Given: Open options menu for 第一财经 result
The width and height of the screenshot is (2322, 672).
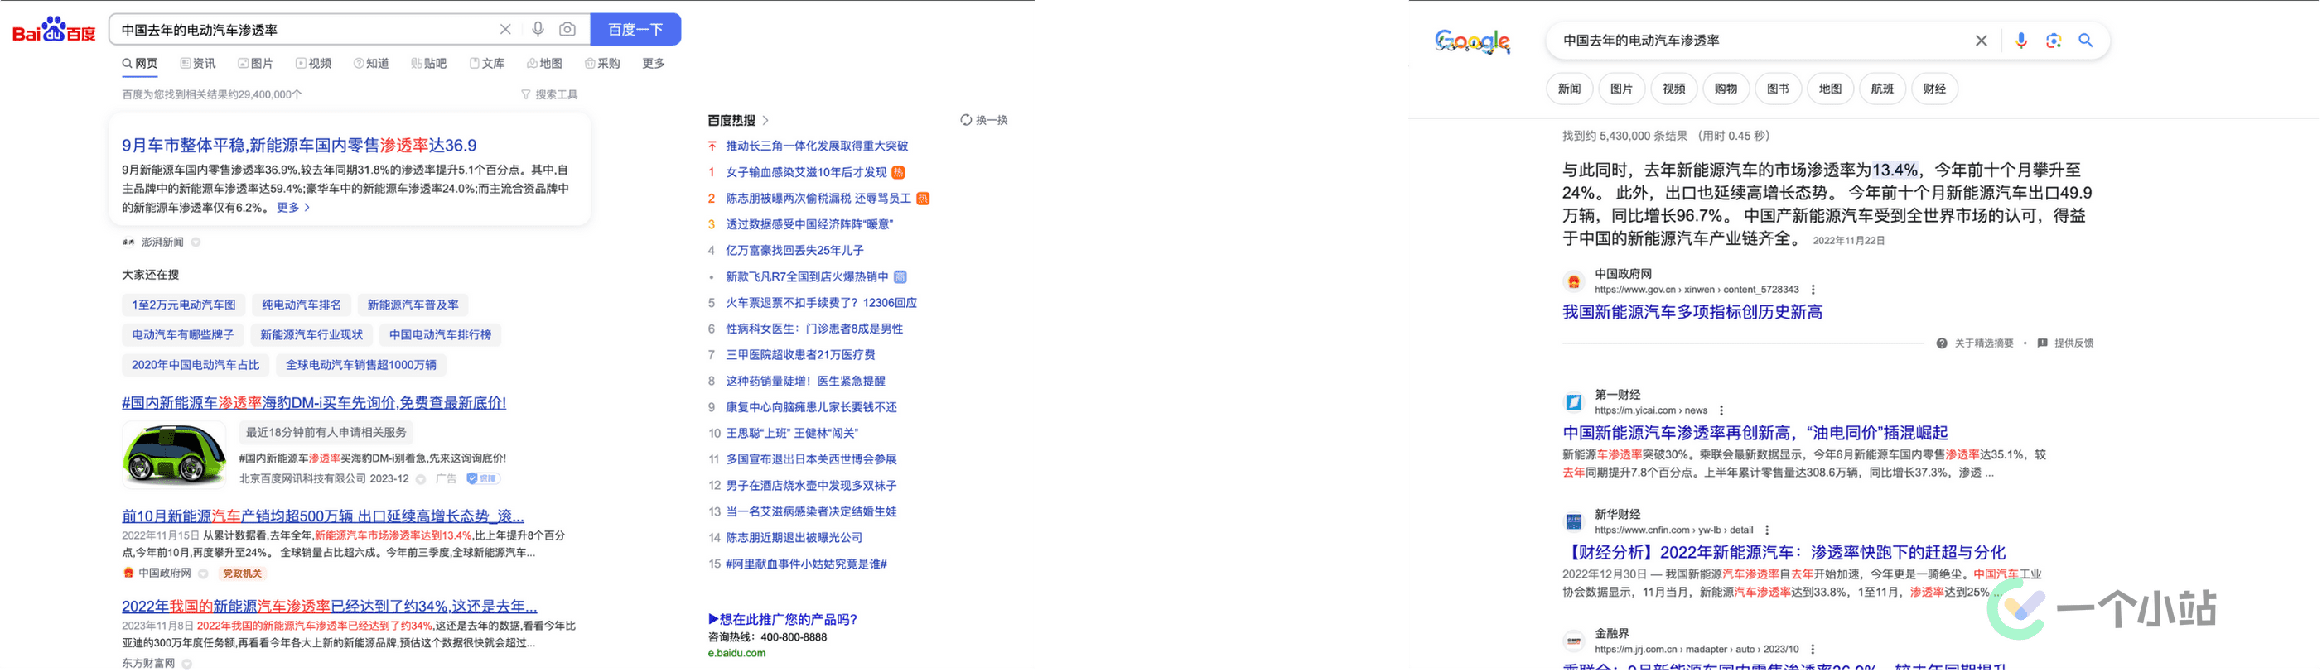Looking at the screenshot, I should [1721, 410].
